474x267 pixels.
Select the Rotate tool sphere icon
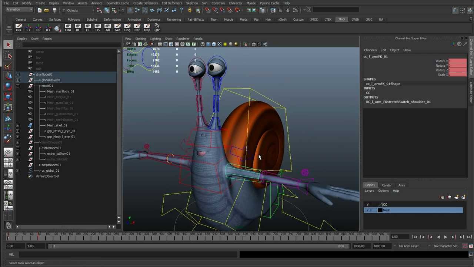[x=8, y=87]
